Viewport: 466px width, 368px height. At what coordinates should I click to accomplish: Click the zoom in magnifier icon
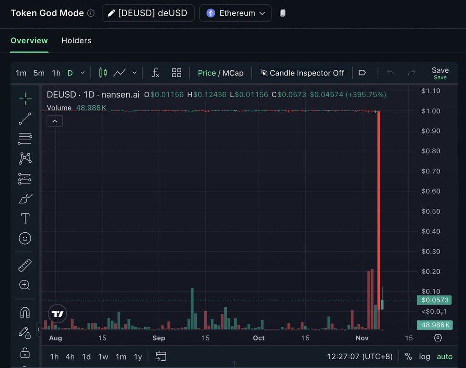(25, 285)
